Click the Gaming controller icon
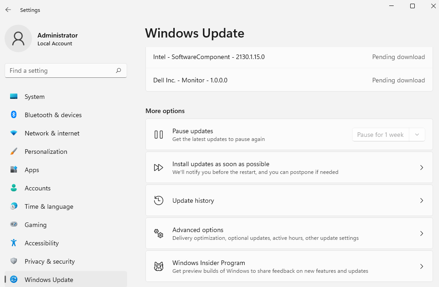The width and height of the screenshot is (439, 287). coord(14,224)
